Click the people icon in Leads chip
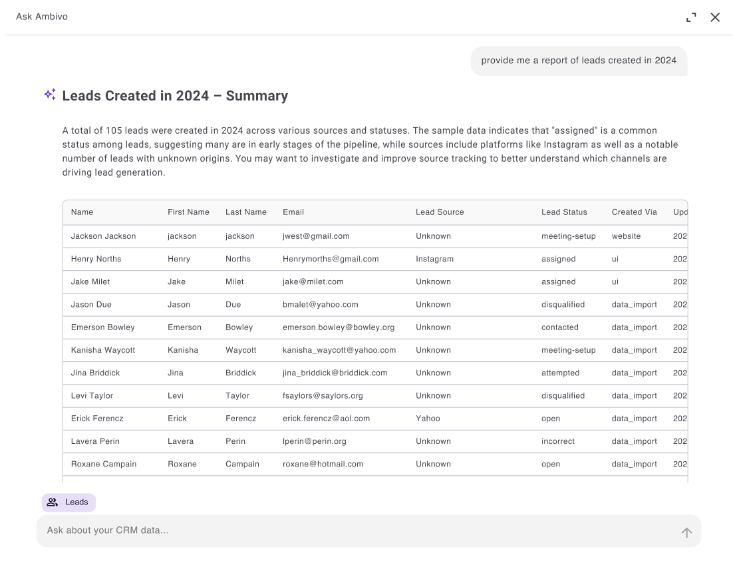The image size is (733, 561). coord(53,502)
